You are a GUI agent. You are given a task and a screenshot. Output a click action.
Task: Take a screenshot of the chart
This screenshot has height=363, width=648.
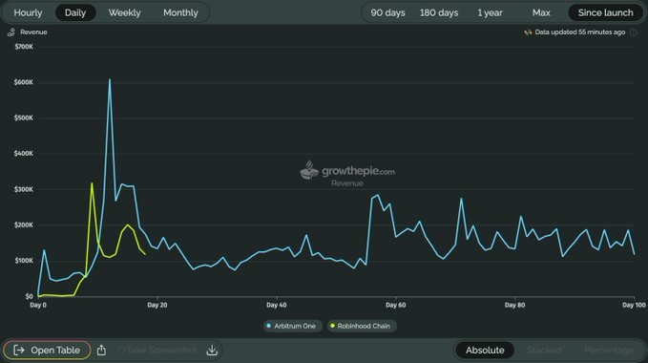pos(157,351)
